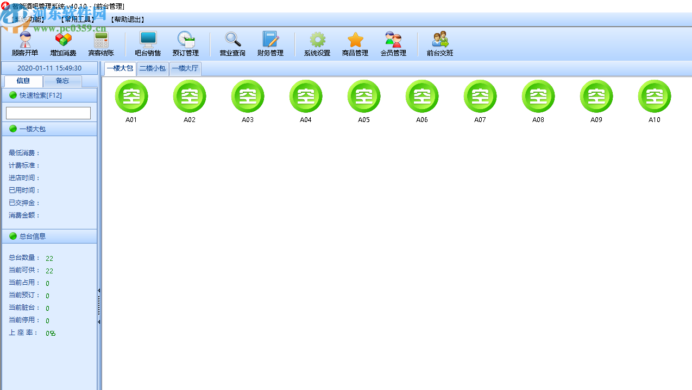Click the 已交押金 label
This screenshot has height=390, width=692.
point(24,203)
